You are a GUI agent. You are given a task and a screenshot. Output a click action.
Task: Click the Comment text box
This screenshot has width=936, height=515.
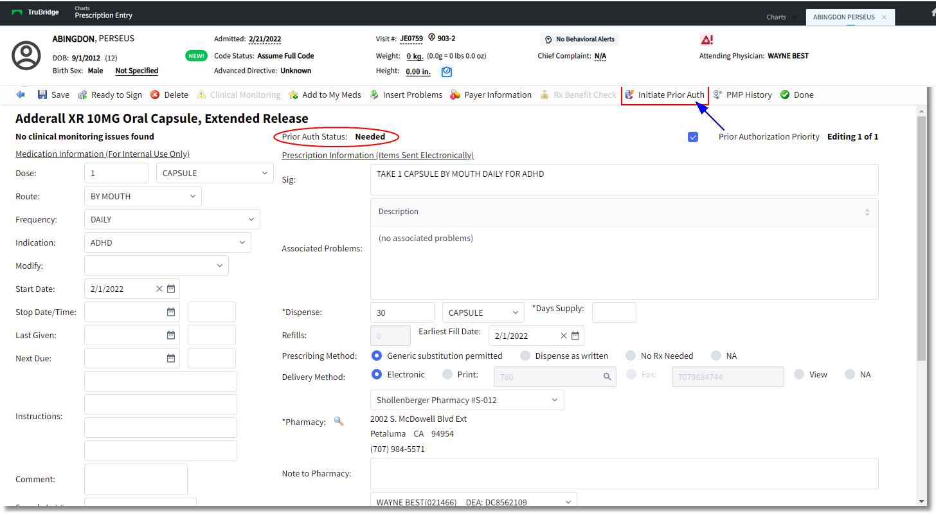(136, 479)
